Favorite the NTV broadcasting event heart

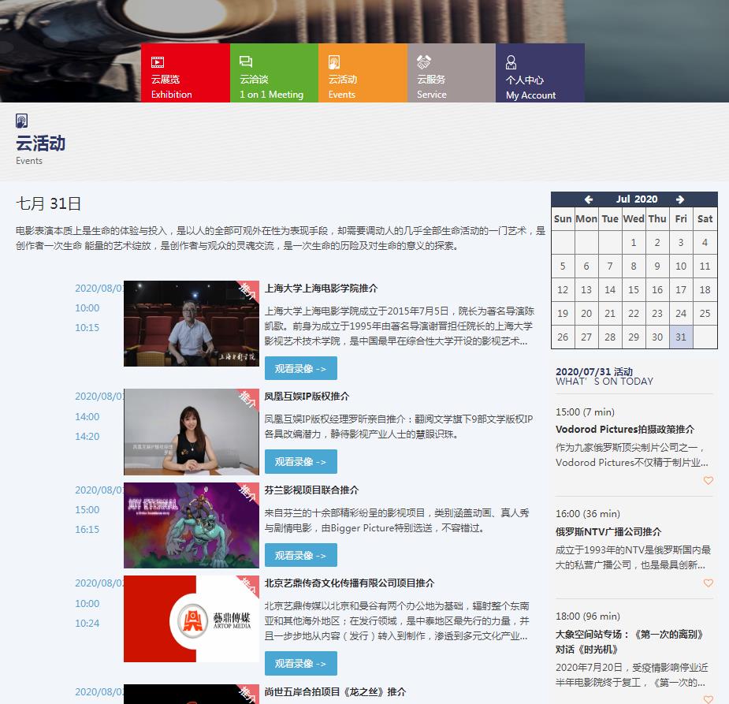[x=708, y=583]
